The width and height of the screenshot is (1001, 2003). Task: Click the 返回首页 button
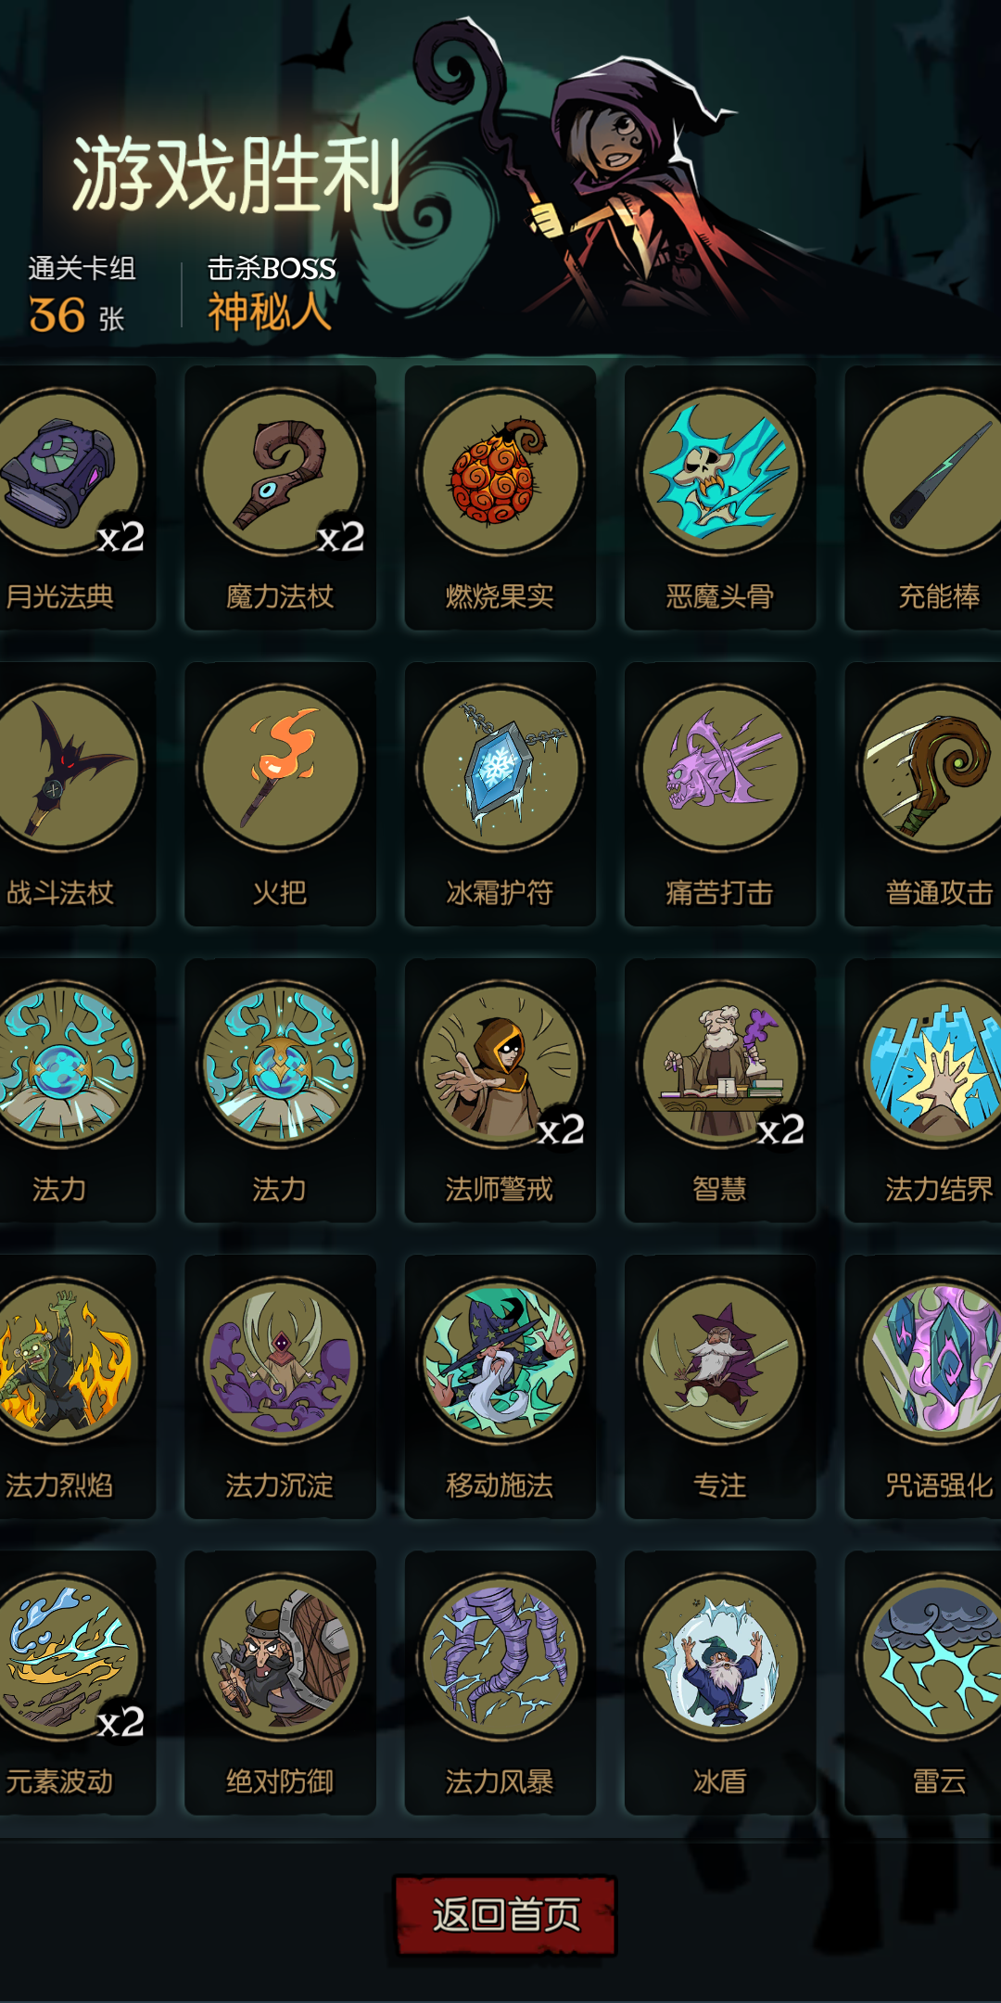pos(506,1916)
